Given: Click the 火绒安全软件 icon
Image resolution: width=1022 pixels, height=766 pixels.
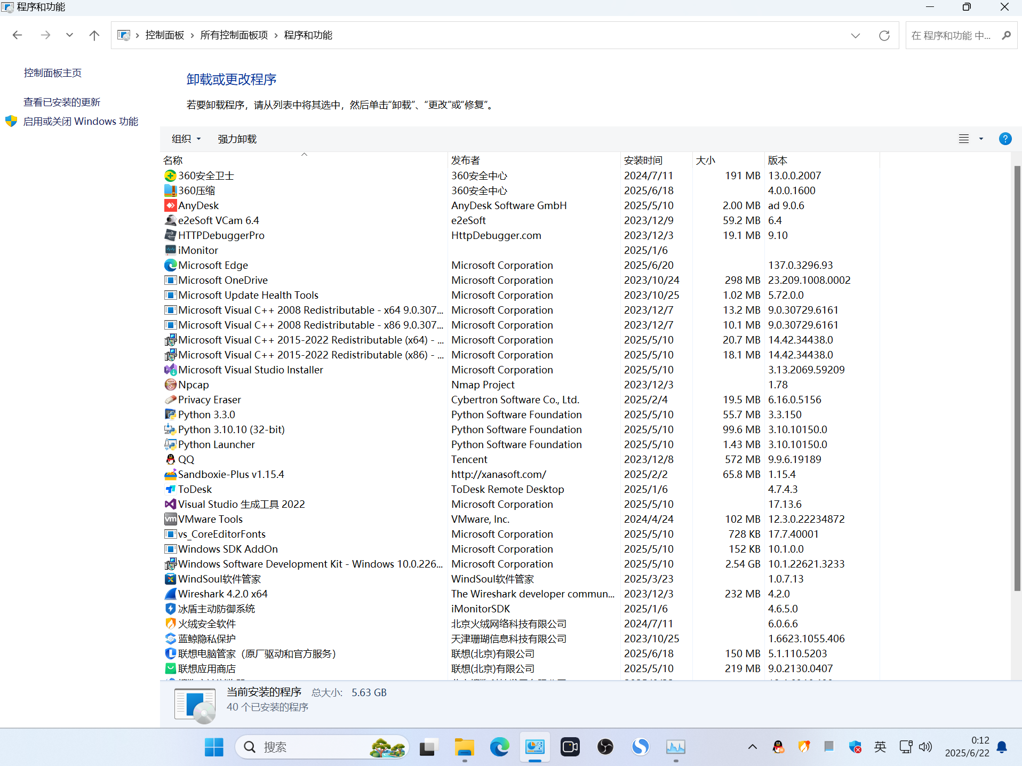Looking at the screenshot, I should 170,624.
